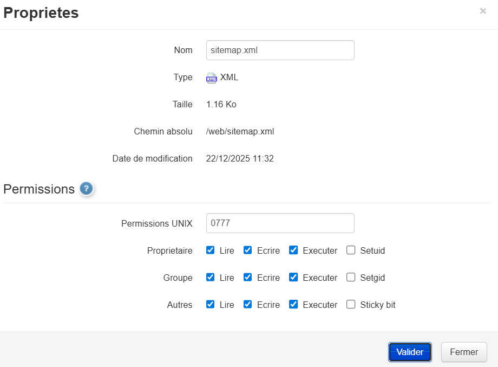Uncheck Lire for Groupe
The image size is (498, 367).
[211, 278]
